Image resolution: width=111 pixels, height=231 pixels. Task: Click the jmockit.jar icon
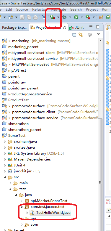click(10, 171)
